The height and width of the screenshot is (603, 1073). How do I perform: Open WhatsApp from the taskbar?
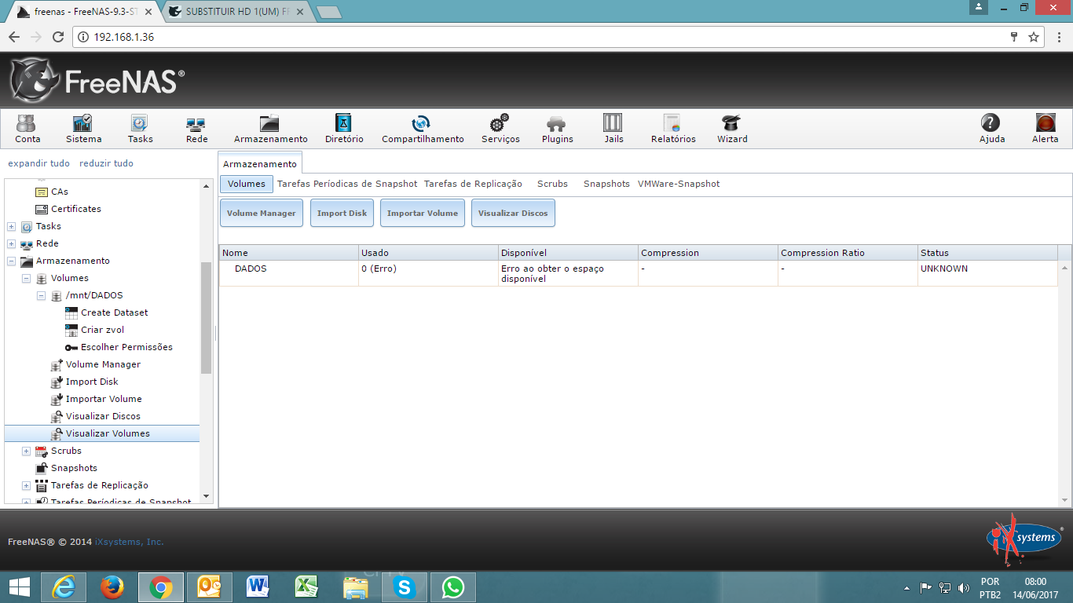pyautogui.click(x=453, y=587)
